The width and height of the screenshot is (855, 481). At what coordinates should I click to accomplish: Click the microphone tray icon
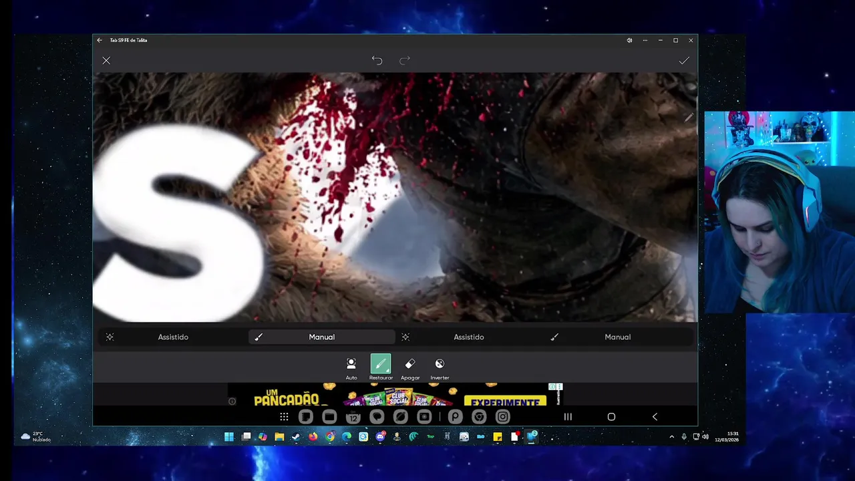[684, 437]
